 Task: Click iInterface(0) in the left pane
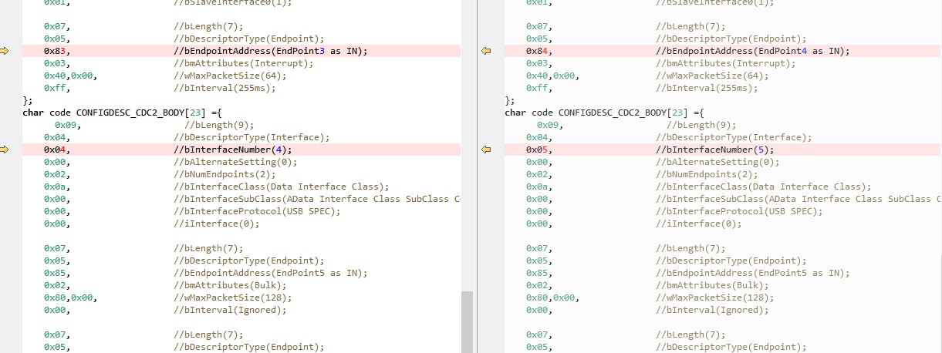[x=217, y=224]
